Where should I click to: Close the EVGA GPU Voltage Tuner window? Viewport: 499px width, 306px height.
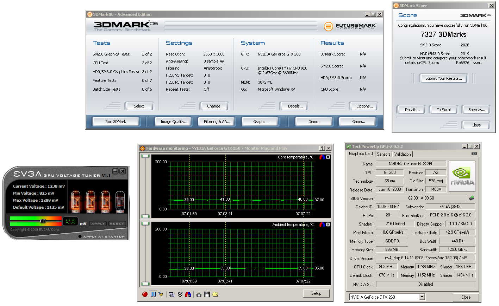point(123,171)
